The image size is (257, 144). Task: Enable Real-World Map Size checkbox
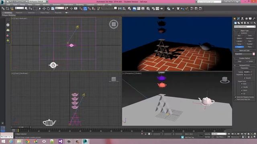236,99
